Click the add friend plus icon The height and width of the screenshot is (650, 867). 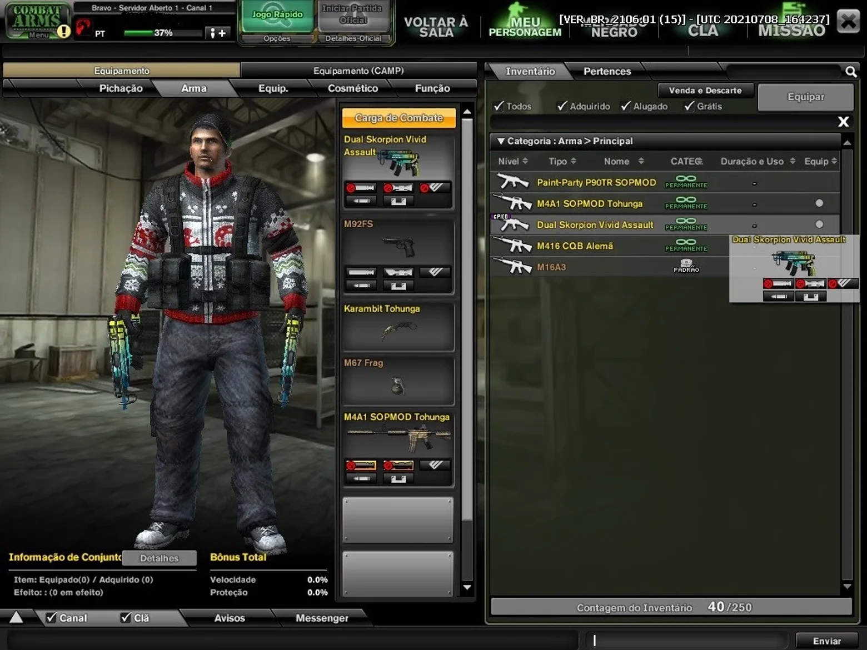point(217,33)
